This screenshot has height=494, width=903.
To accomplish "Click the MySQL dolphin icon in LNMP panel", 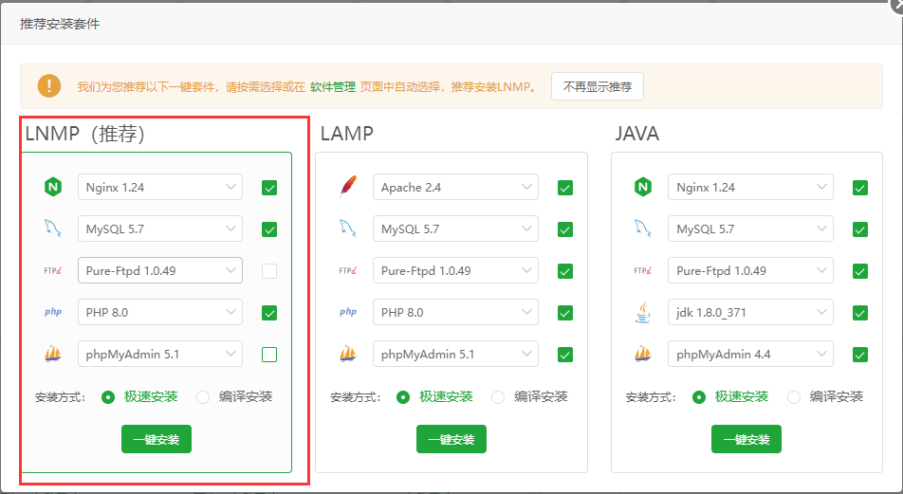I will 53,229.
